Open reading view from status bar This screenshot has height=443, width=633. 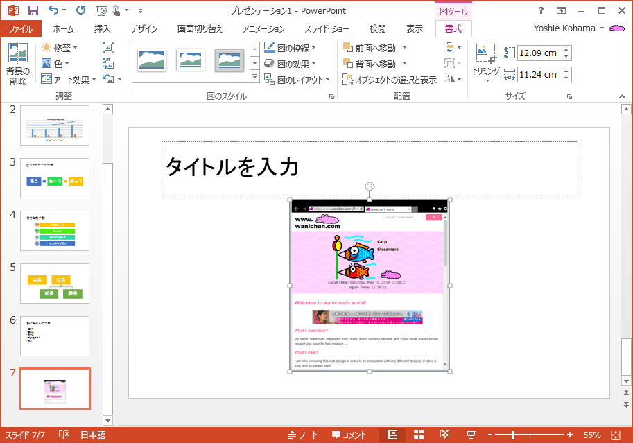[x=444, y=435]
